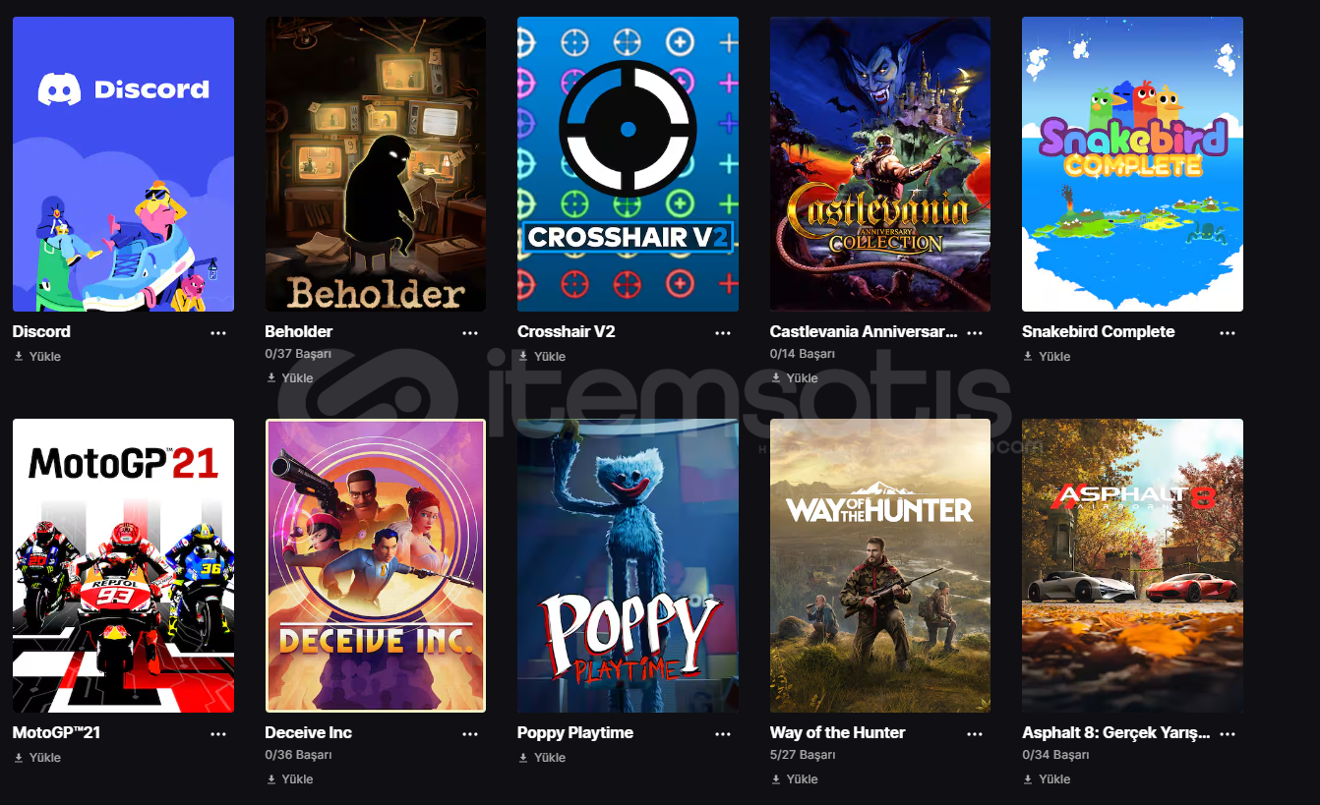
Task: Open the Crosshair V2 cover thumbnail
Action: (628, 164)
